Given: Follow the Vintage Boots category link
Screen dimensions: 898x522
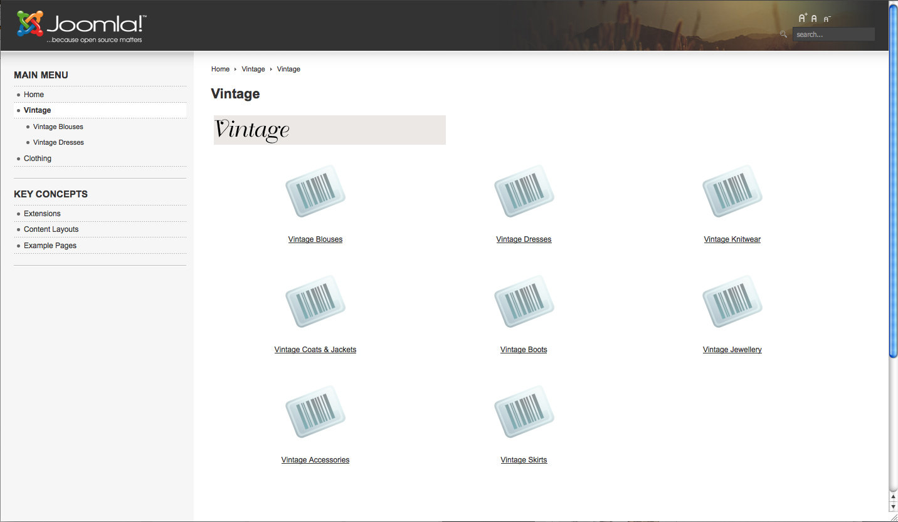Looking at the screenshot, I should click(524, 350).
